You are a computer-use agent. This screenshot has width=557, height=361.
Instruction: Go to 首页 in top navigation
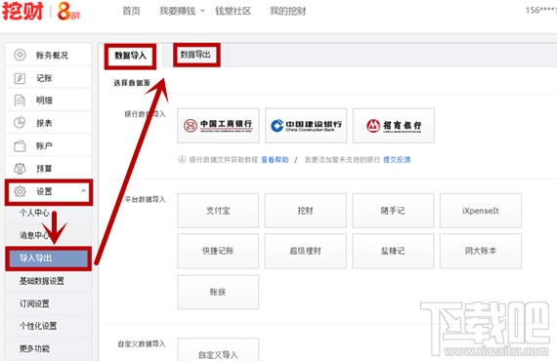(132, 11)
